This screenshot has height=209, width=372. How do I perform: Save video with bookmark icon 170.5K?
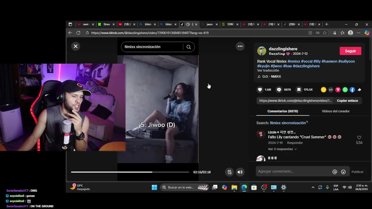[299, 90]
